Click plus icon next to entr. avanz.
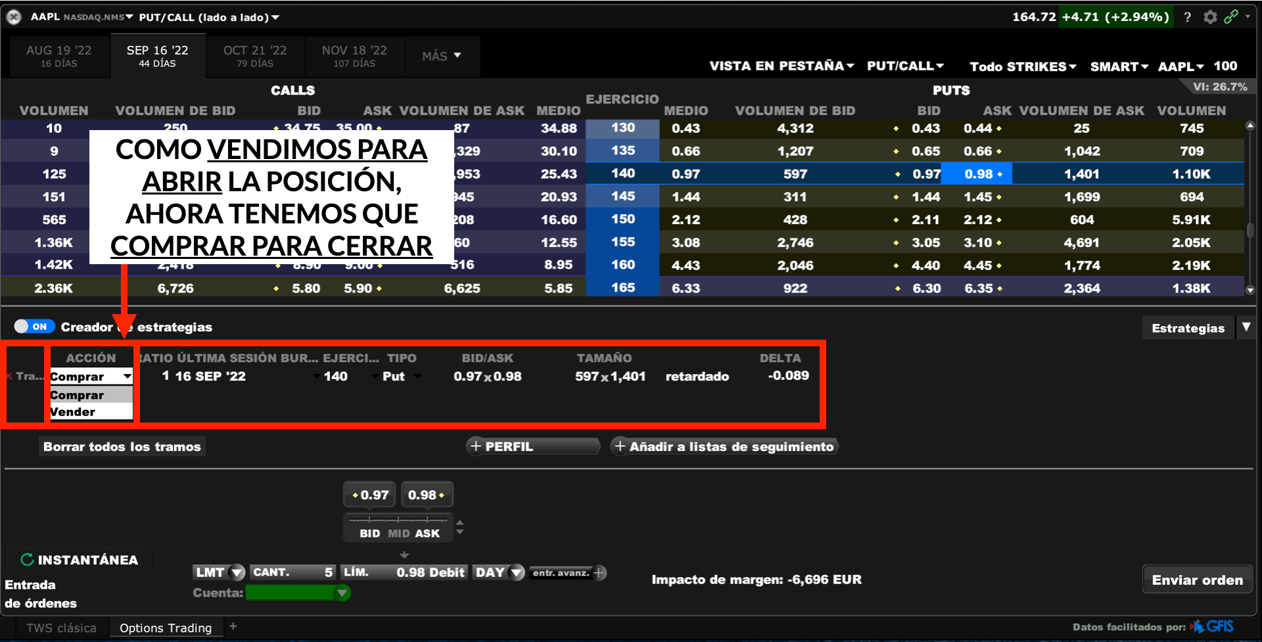The width and height of the screenshot is (1262, 642). pos(599,573)
